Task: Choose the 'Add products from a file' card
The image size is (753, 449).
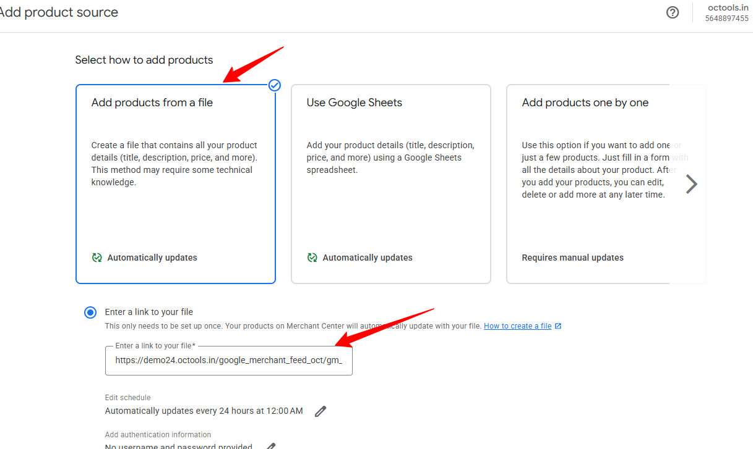Action: [175, 184]
